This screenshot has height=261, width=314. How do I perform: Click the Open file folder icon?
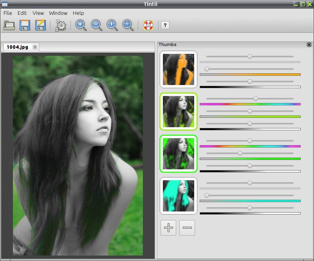point(9,25)
